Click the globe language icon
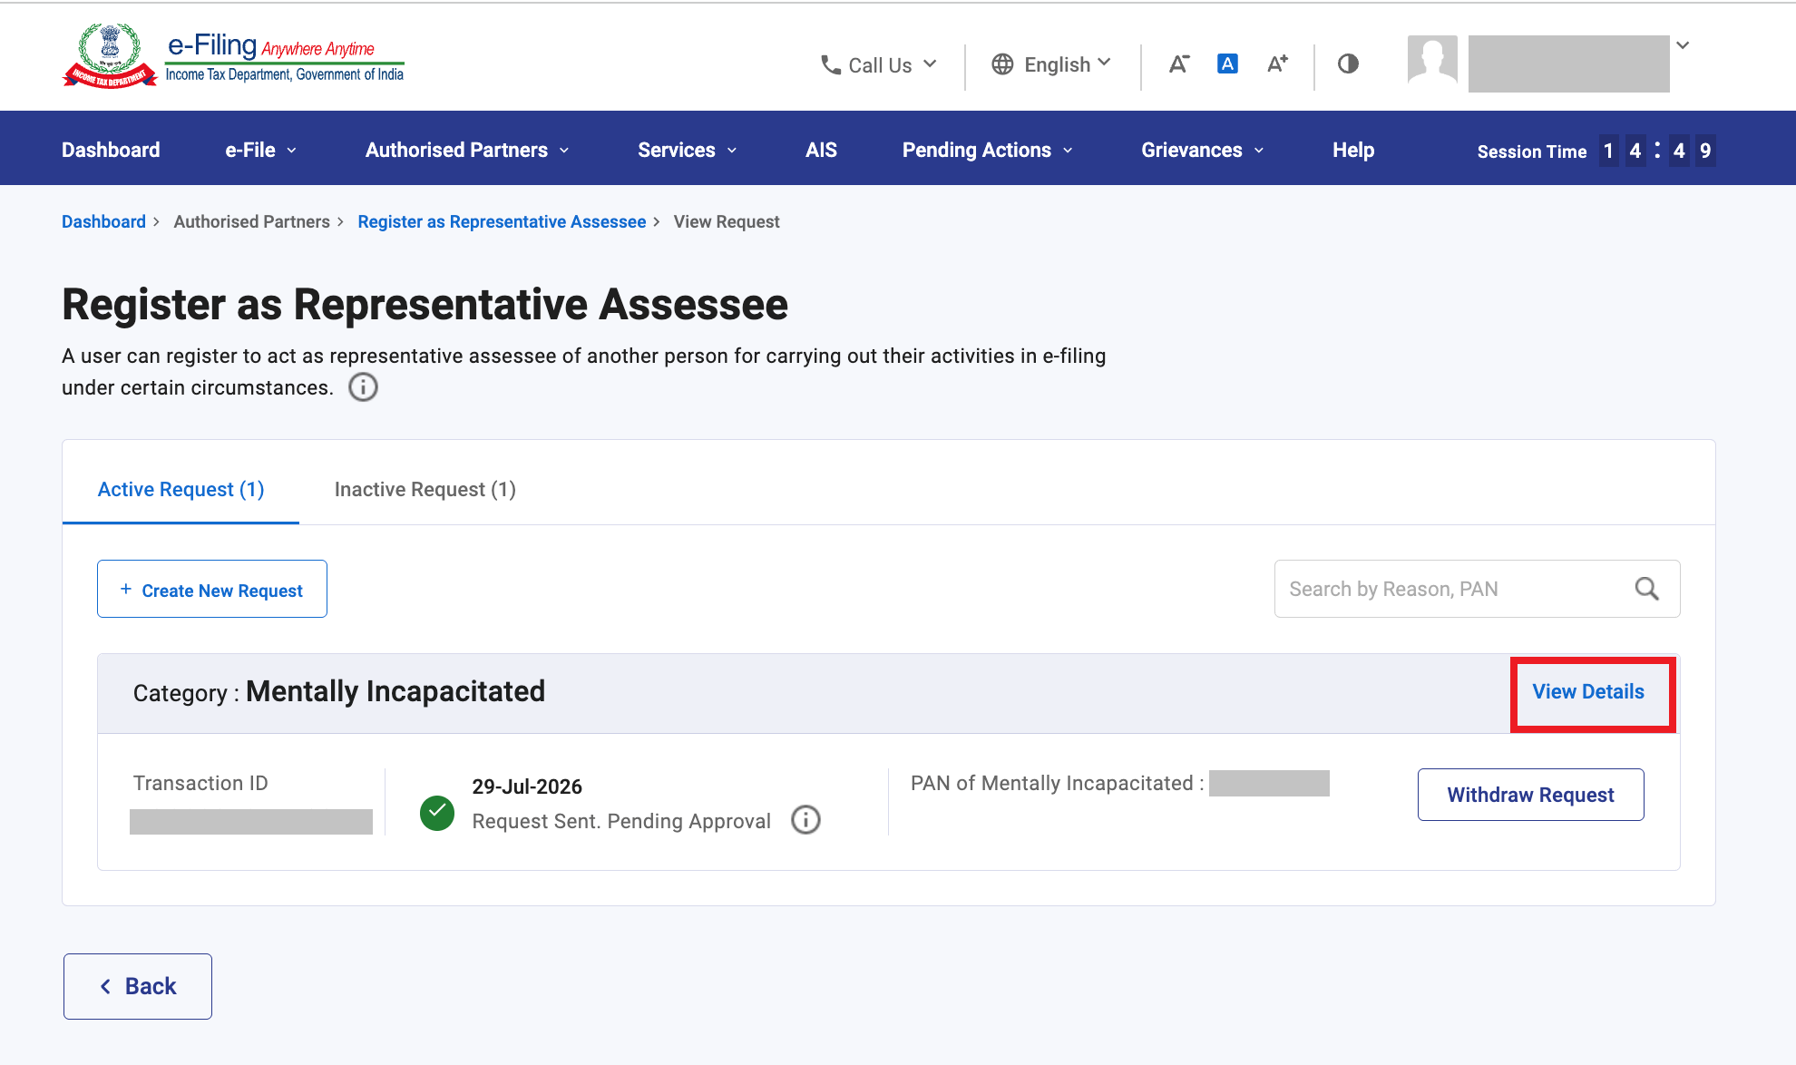1796x1065 pixels. [x=1002, y=64]
